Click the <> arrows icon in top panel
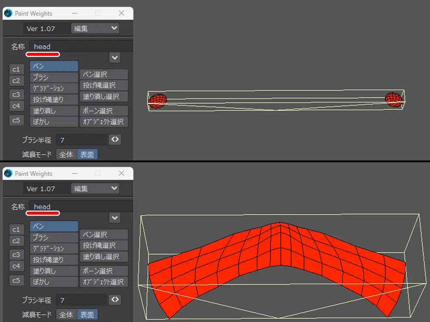The width and height of the screenshot is (430, 322). tap(115, 140)
